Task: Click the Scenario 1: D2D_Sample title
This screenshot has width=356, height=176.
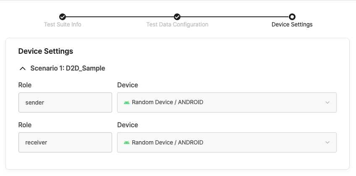Action: coord(68,68)
